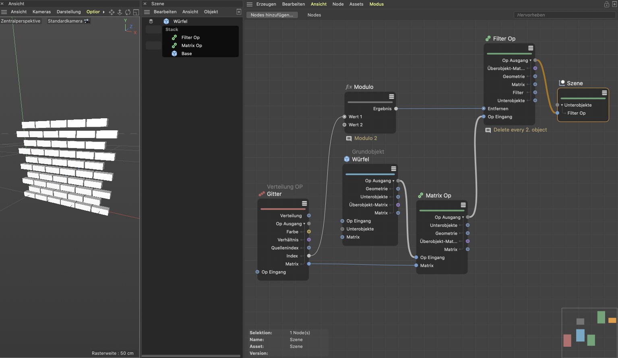Click the Hervorheben search field
The width and height of the screenshot is (618, 358).
(564, 15)
